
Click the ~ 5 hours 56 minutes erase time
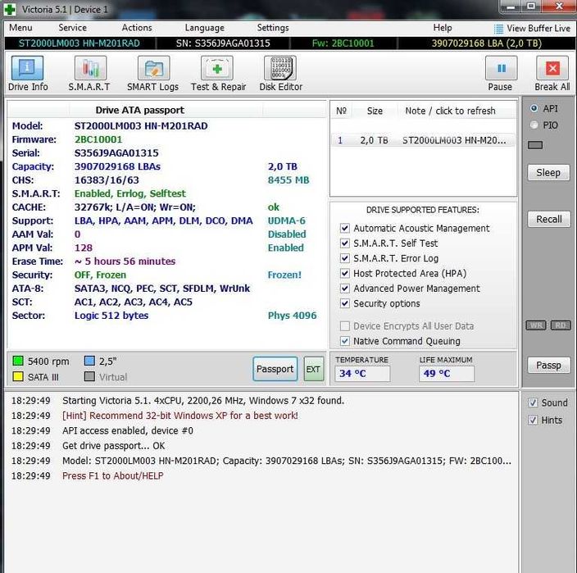pos(125,261)
